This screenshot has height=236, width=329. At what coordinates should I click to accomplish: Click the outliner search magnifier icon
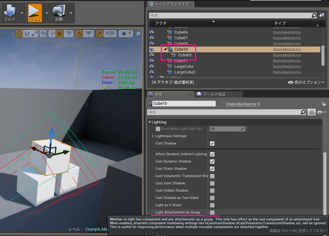click(314, 15)
